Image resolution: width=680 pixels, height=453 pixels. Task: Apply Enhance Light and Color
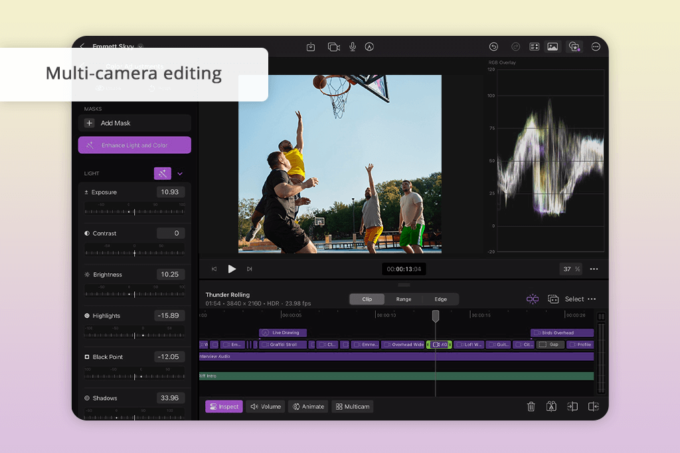pyautogui.click(x=134, y=145)
